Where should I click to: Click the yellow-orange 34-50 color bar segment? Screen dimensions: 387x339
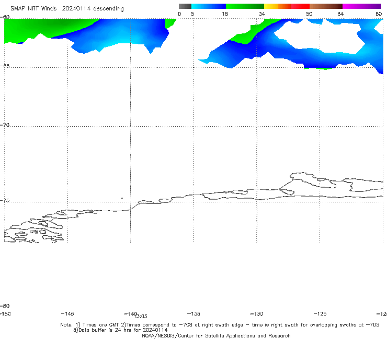click(x=287, y=6)
